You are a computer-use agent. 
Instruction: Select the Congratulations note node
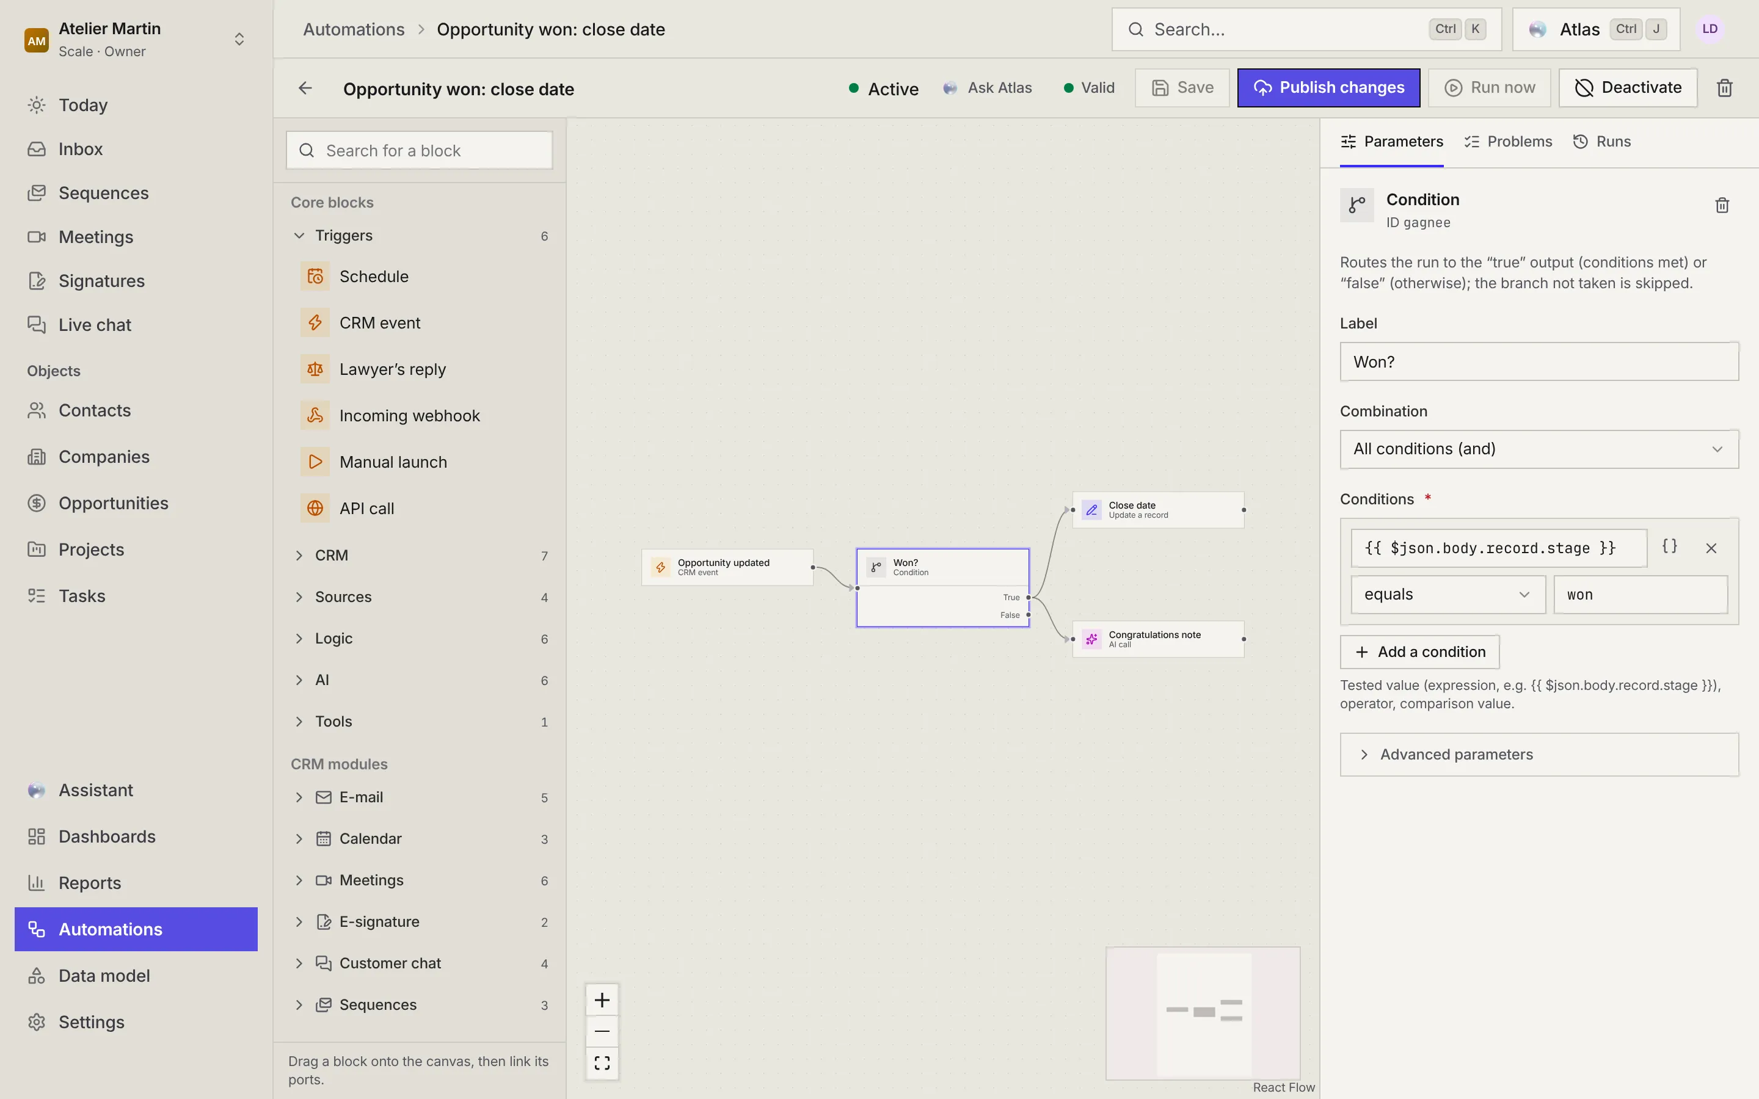pyautogui.click(x=1158, y=639)
